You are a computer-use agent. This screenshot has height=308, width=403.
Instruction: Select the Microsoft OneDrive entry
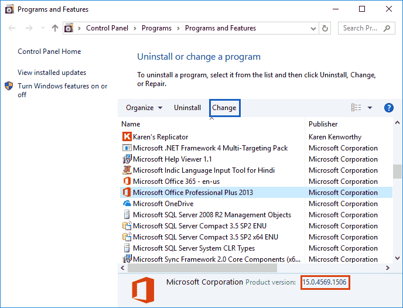tap(163, 203)
